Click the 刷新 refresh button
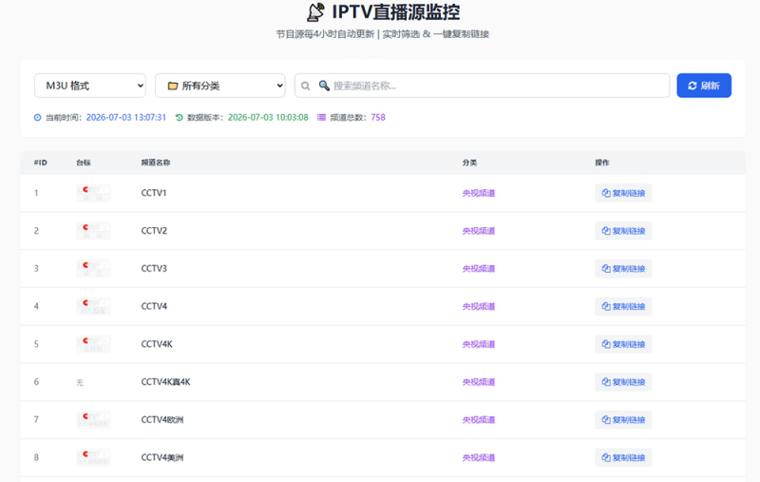The height and width of the screenshot is (482, 760). click(x=704, y=86)
